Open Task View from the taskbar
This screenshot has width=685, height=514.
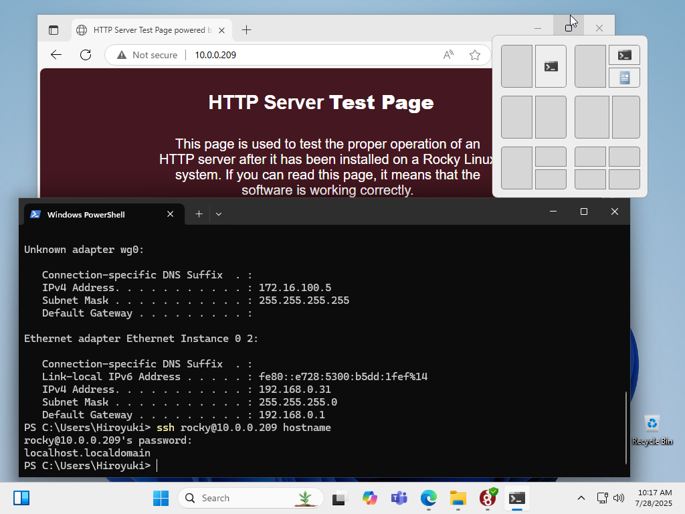340,498
